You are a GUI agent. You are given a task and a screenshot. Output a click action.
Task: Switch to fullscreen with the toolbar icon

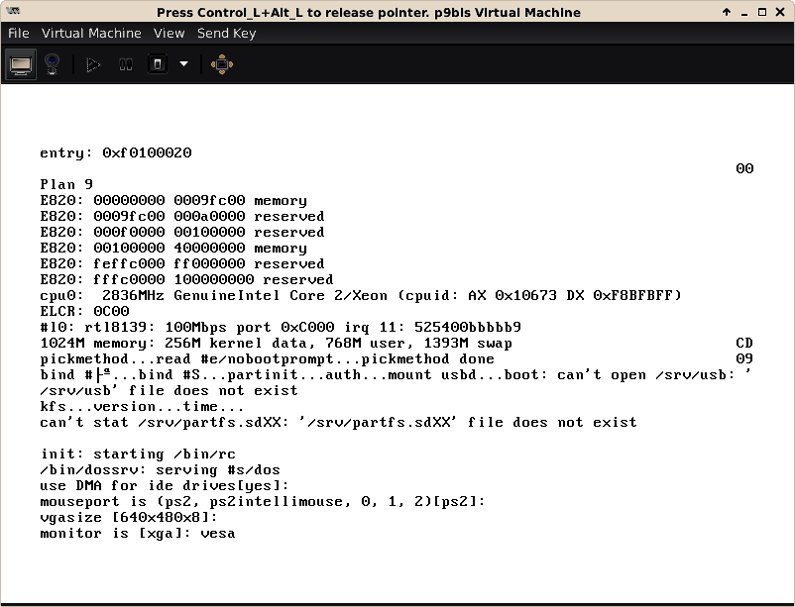(x=222, y=64)
